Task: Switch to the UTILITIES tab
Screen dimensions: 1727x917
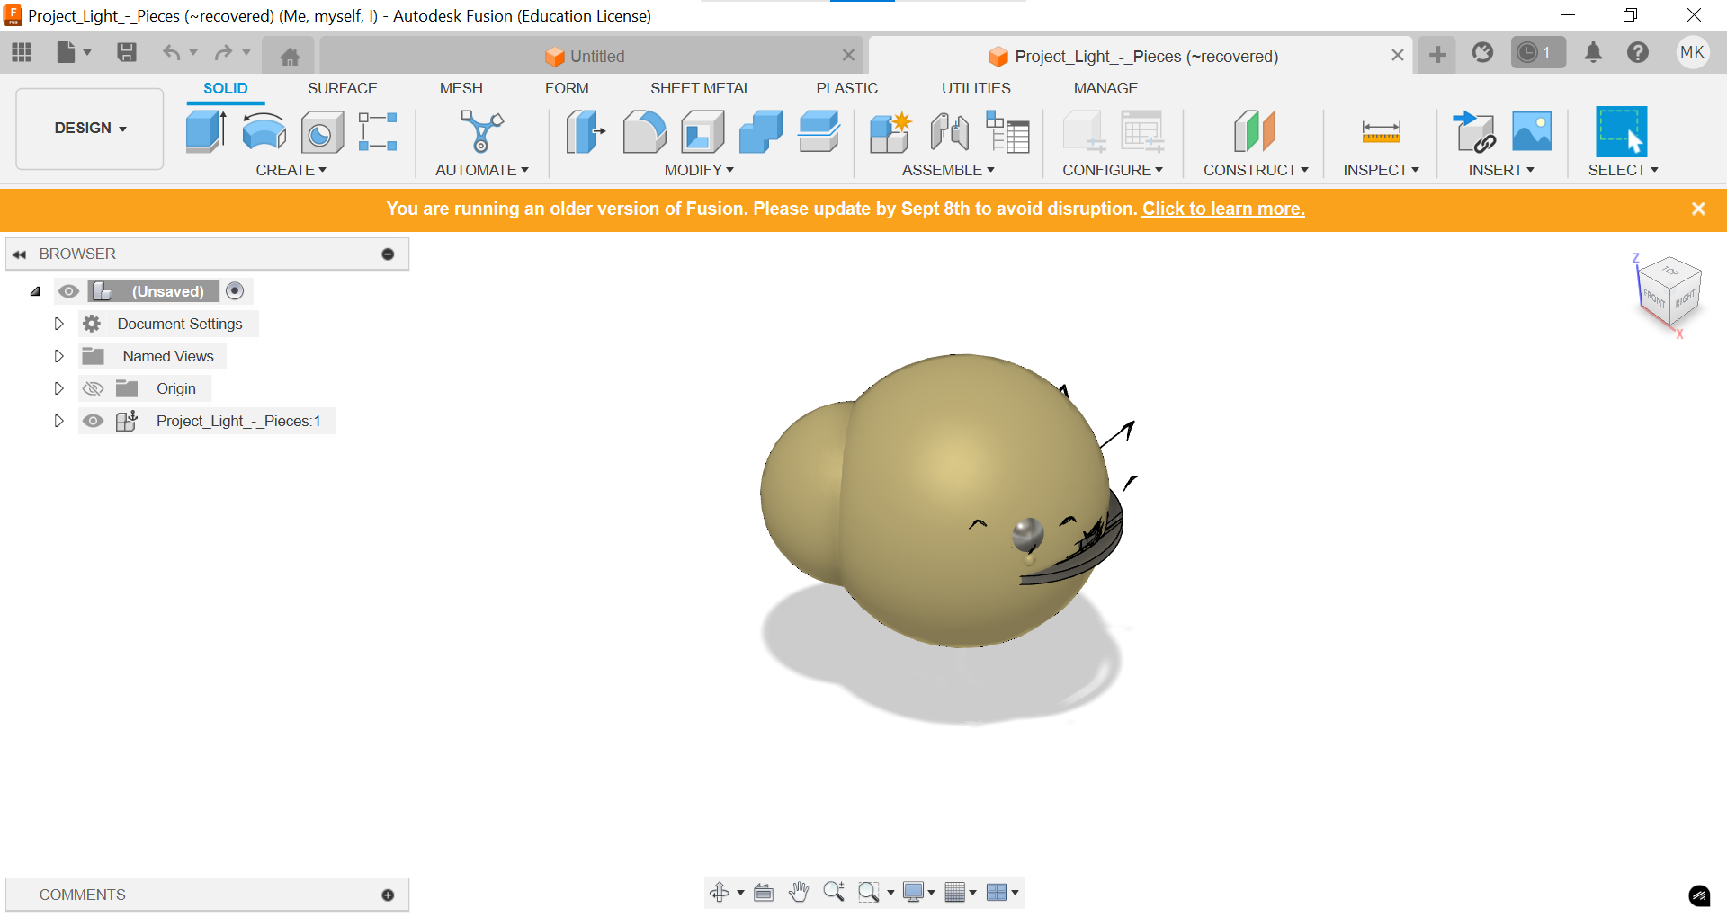Action: coord(976,88)
